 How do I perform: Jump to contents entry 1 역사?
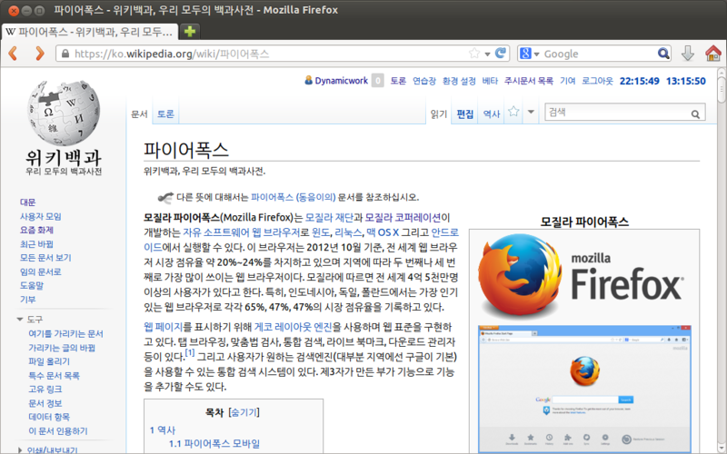pos(163,429)
